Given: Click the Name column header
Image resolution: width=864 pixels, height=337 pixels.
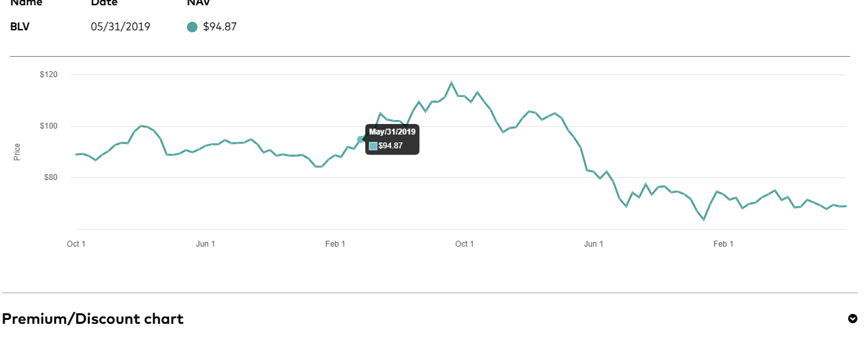Looking at the screenshot, I should (x=26, y=3).
